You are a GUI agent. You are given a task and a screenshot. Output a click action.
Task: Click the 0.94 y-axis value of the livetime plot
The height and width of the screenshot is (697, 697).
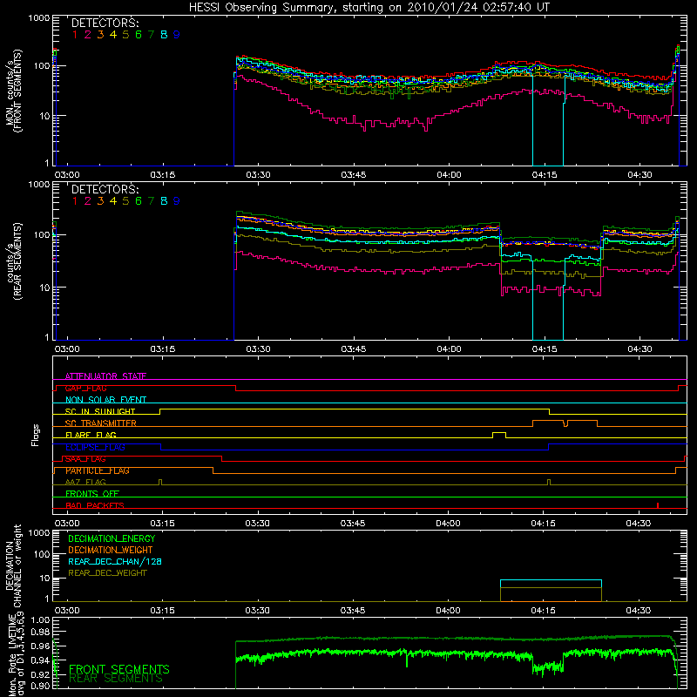(x=40, y=660)
